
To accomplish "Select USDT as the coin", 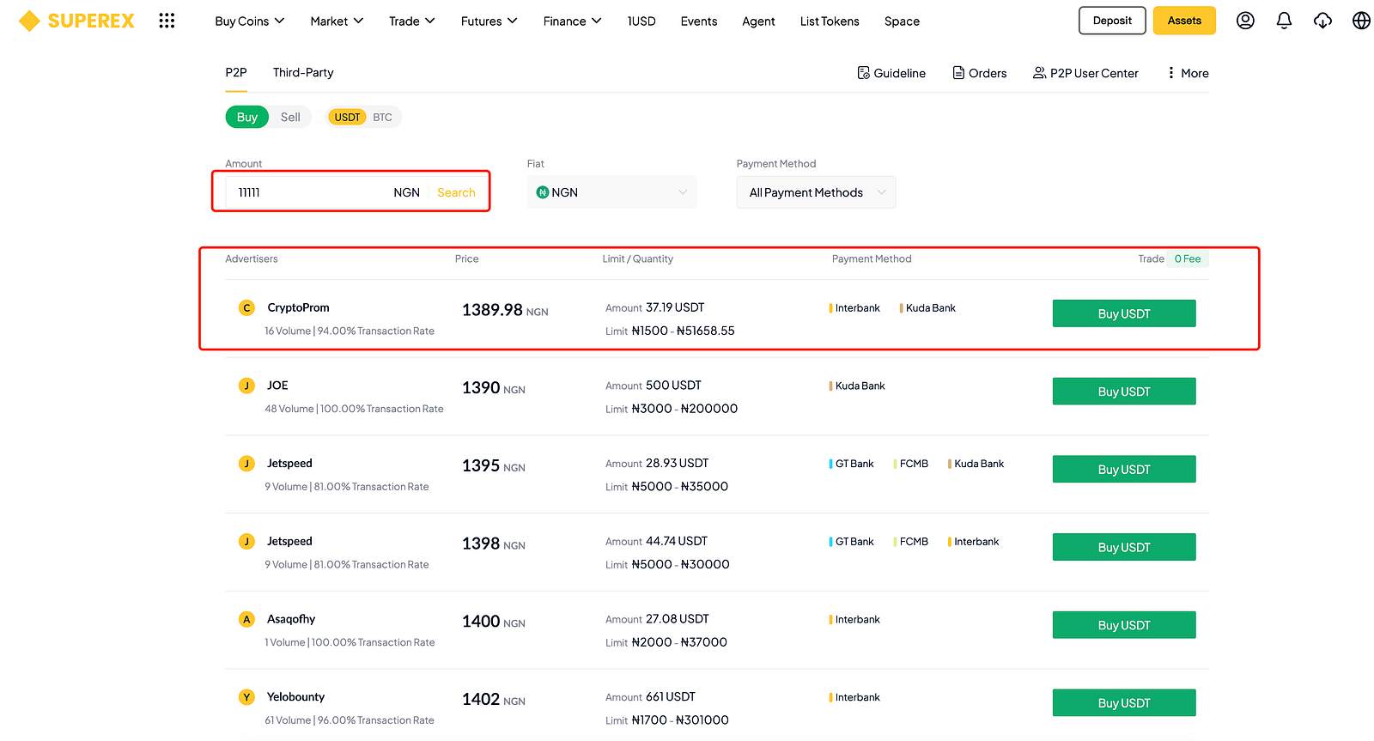I will [x=347, y=117].
